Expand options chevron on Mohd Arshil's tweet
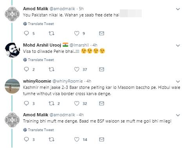Image resolution: width=188 pixels, height=148 pixels. click(x=178, y=45)
